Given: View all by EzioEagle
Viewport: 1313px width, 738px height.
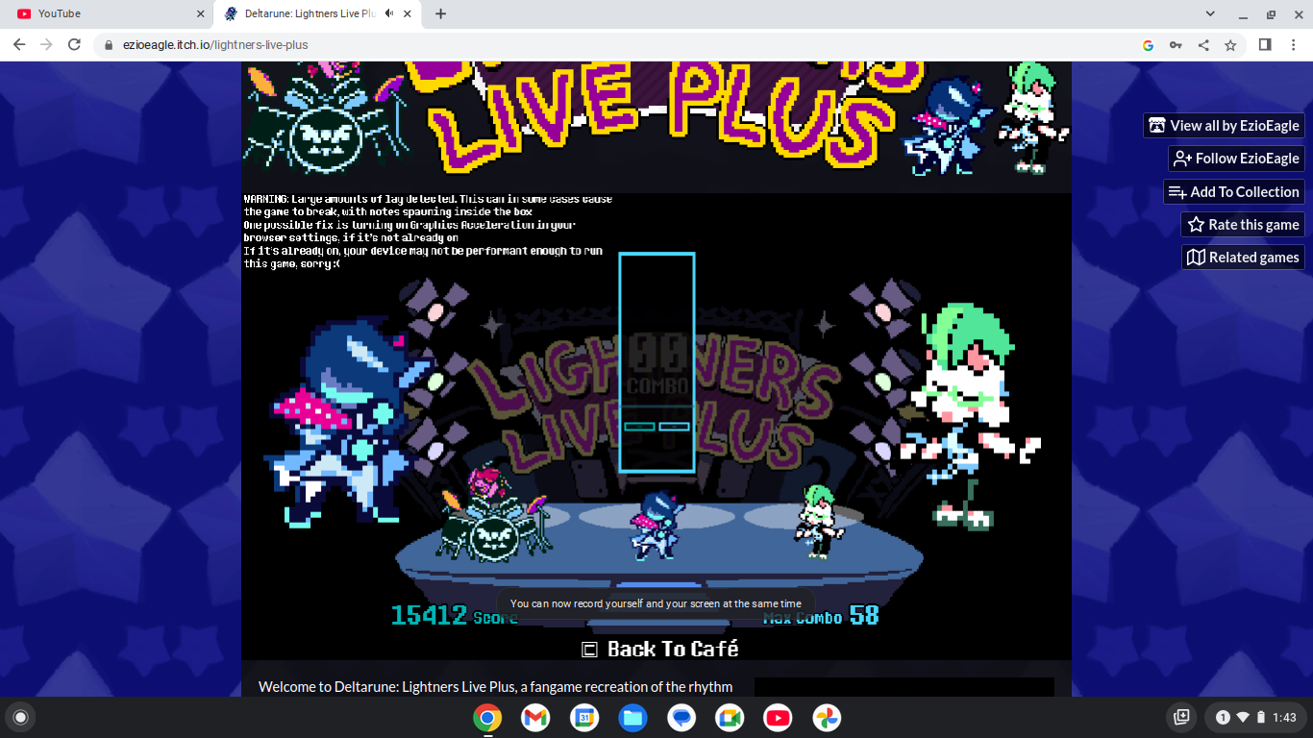Looking at the screenshot, I should pyautogui.click(x=1224, y=126).
